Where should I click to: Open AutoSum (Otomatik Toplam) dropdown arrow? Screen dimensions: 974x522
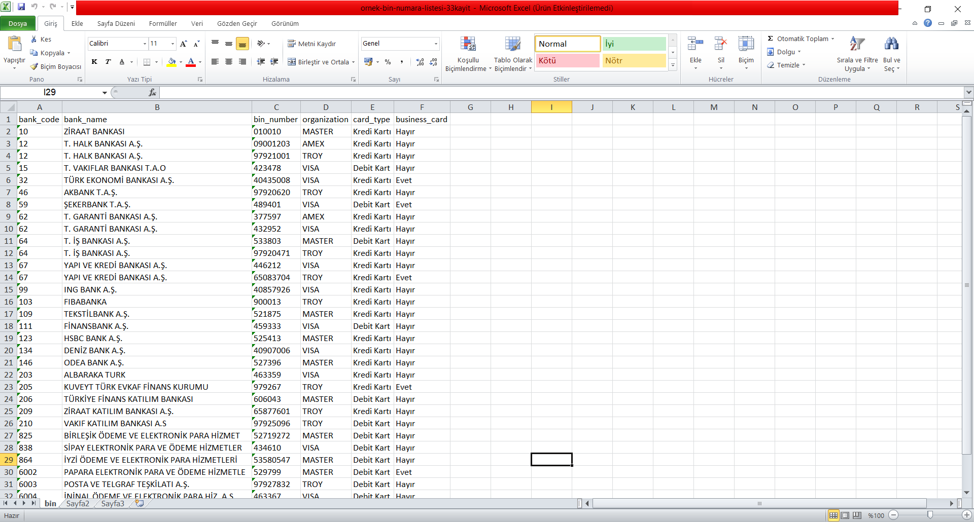[x=832, y=39]
